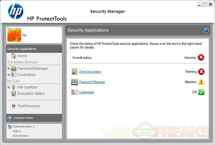Click the Overall status red warning icon
Image resolution: width=215 pixels, height=145 pixels.
point(201,58)
